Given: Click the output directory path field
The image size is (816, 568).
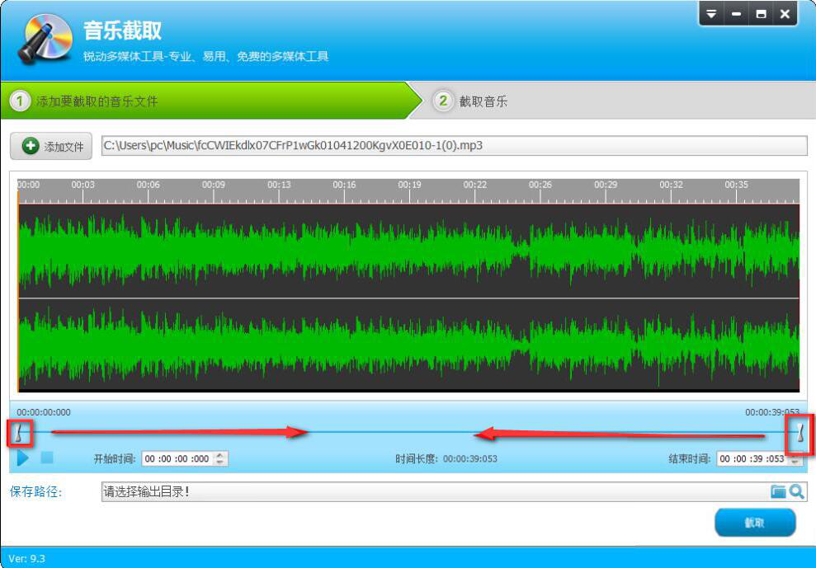Looking at the screenshot, I should tap(435, 491).
